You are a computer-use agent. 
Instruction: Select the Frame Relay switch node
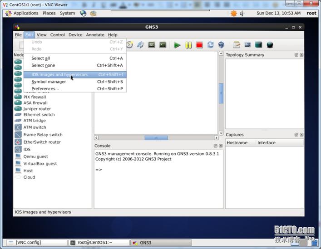pos(43,135)
